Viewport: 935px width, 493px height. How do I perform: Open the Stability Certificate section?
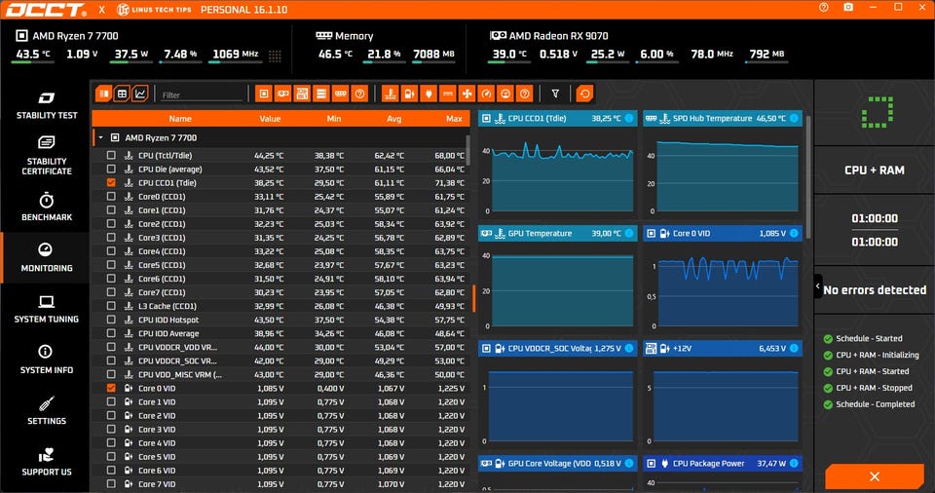(47, 155)
